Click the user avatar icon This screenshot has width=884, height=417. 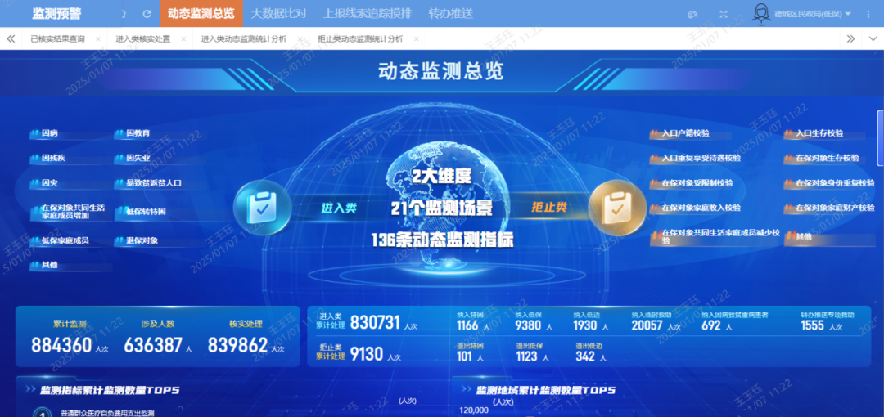point(760,14)
